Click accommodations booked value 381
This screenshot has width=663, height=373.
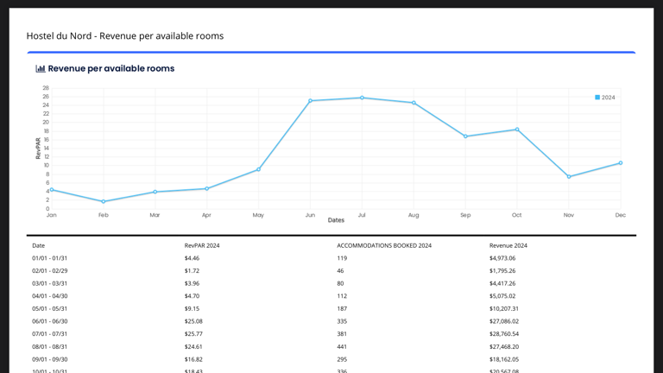tap(342, 334)
